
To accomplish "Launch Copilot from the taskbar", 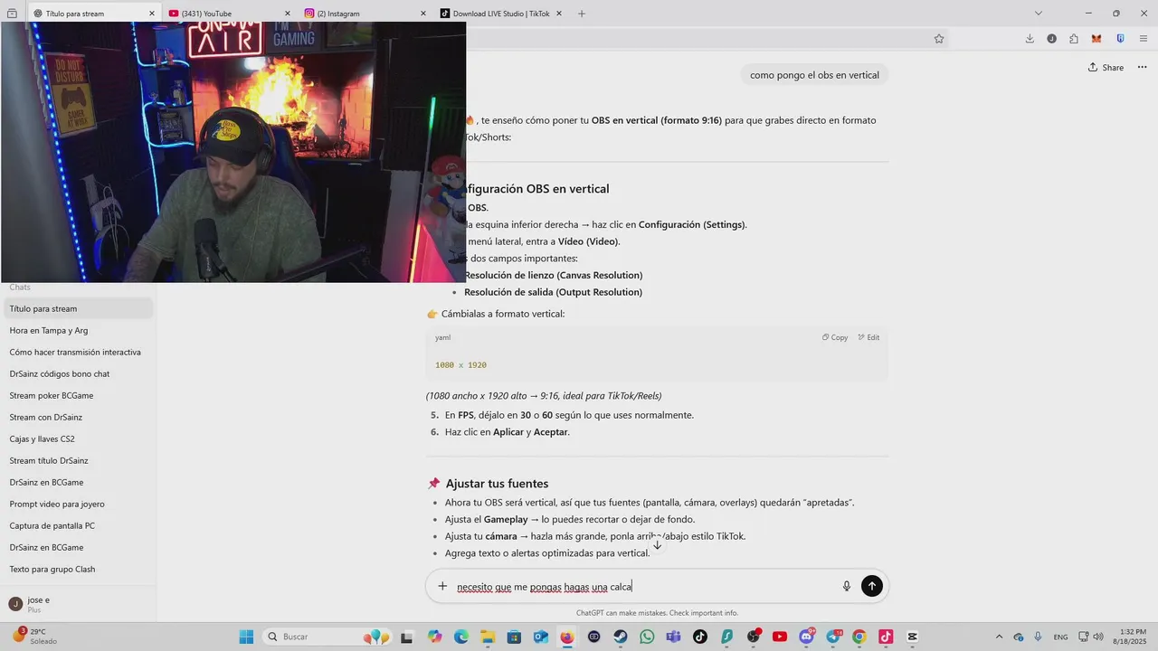I will tap(435, 637).
